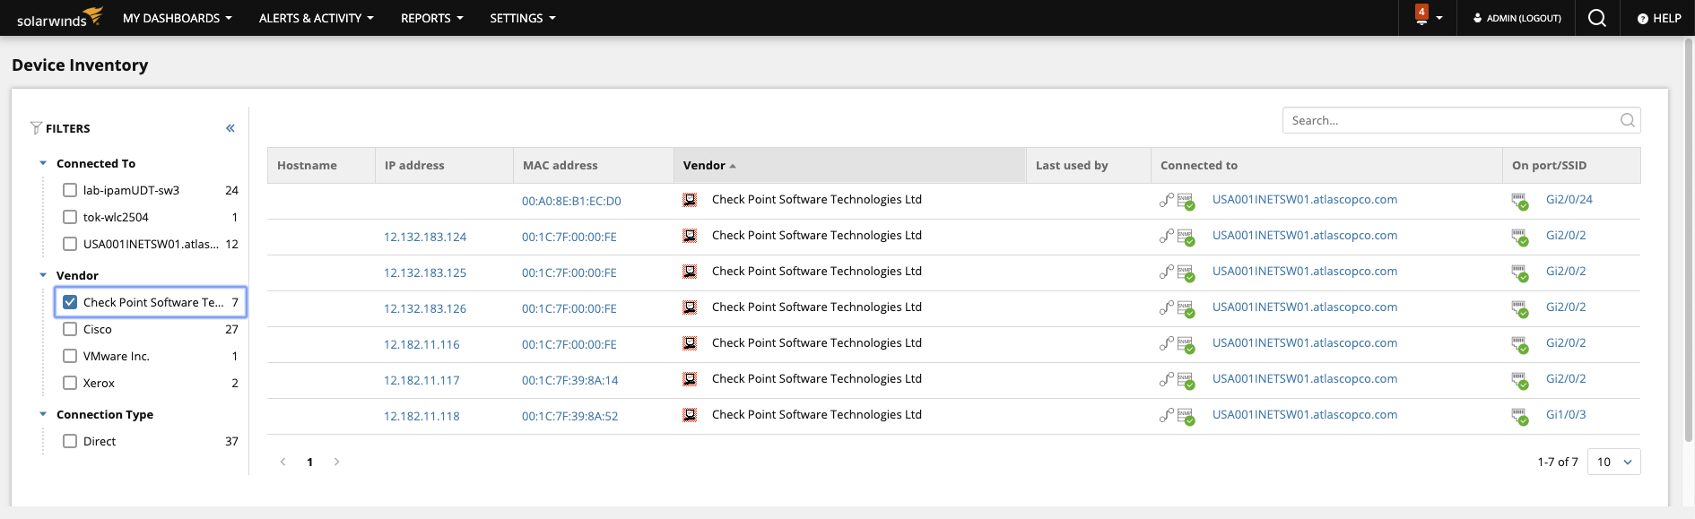Click the top bar search magnifier icon
This screenshot has height=519, width=1695.
tap(1596, 18)
